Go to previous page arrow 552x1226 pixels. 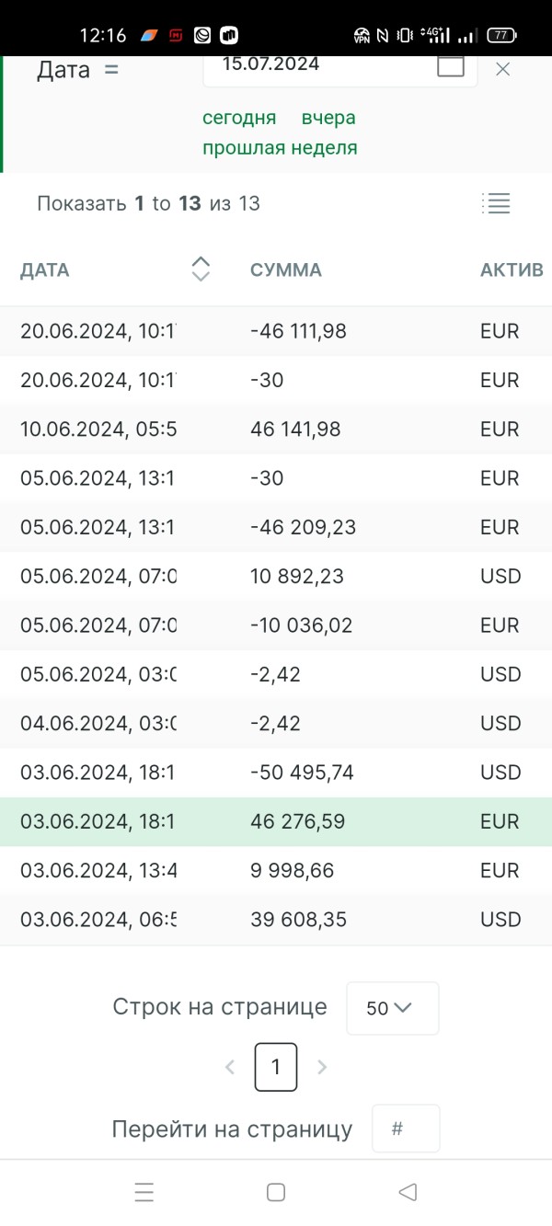230,1067
